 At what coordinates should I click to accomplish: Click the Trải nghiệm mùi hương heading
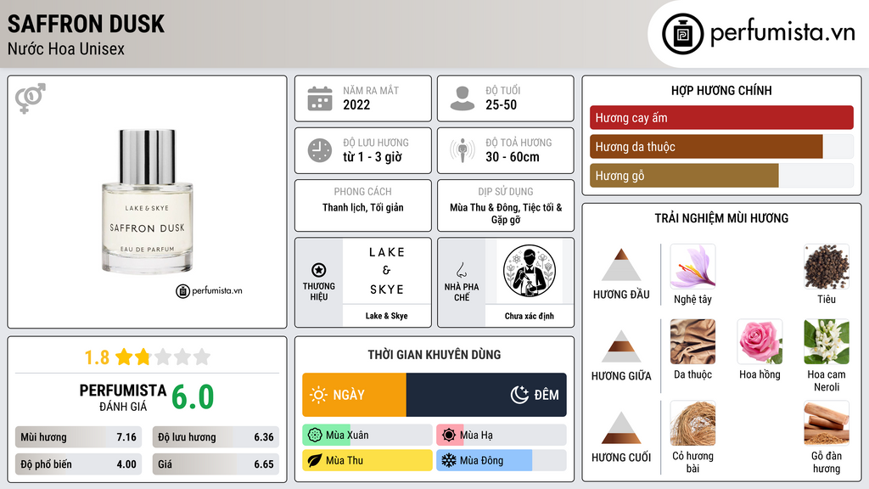pyautogui.click(x=721, y=218)
